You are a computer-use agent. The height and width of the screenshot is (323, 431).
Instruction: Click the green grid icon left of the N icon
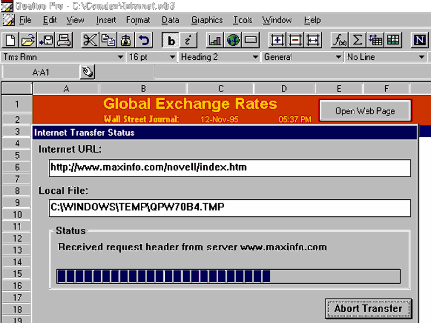pyautogui.click(x=393, y=40)
